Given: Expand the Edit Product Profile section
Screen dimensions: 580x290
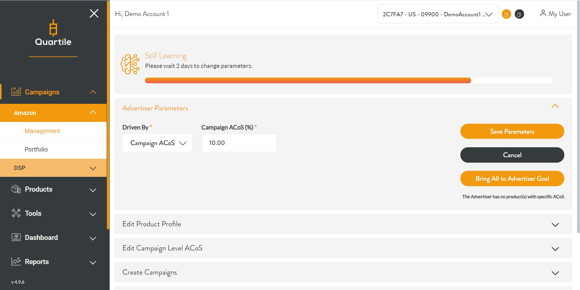Looking at the screenshot, I should click(x=555, y=225).
